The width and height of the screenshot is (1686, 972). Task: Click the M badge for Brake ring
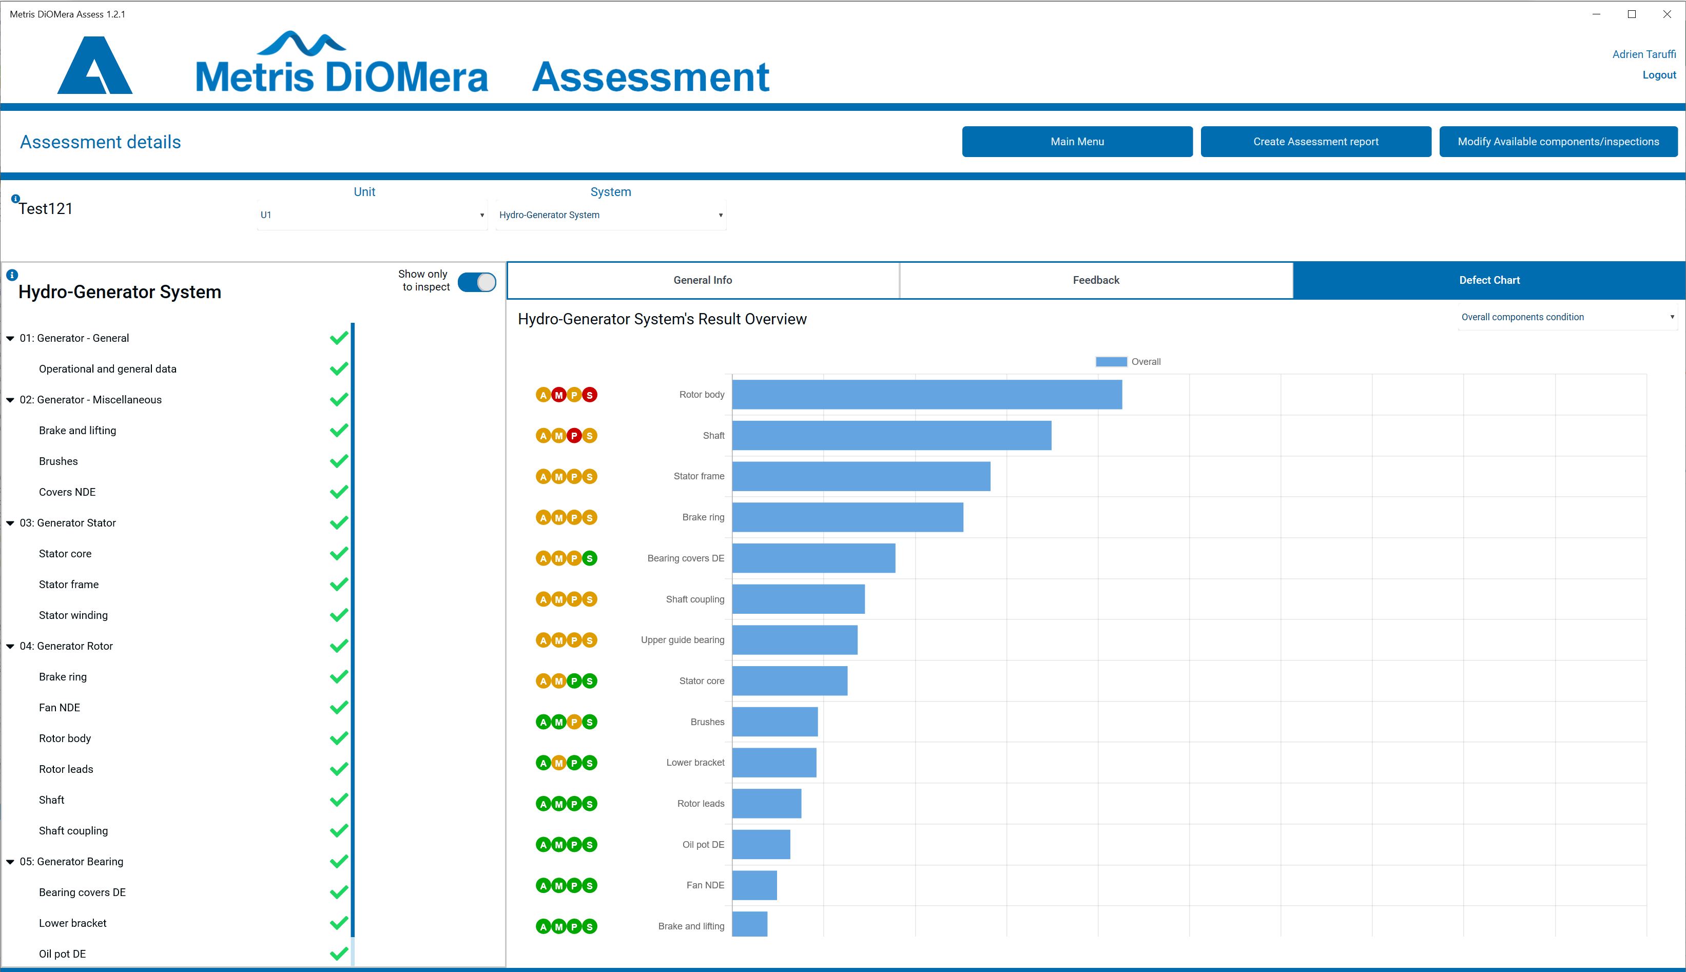(558, 517)
